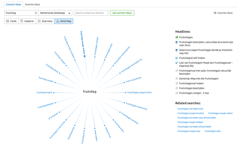Select mind map node af te komen
The height and width of the screenshot is (147, 238).
pos(53,116)
